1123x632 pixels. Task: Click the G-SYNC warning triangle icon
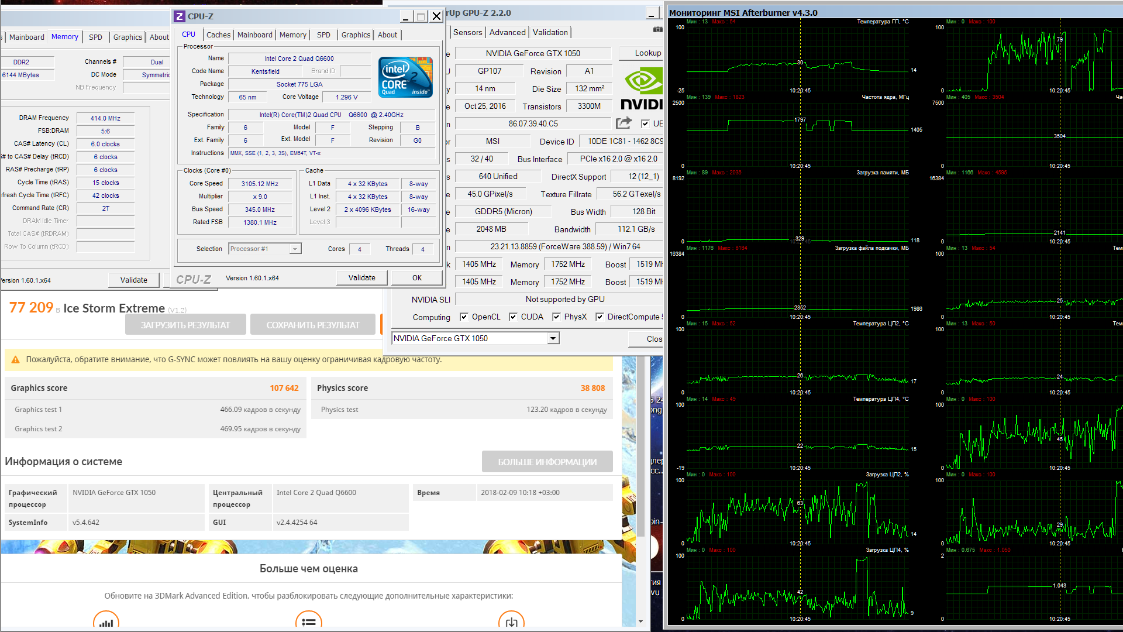(15, 360)
